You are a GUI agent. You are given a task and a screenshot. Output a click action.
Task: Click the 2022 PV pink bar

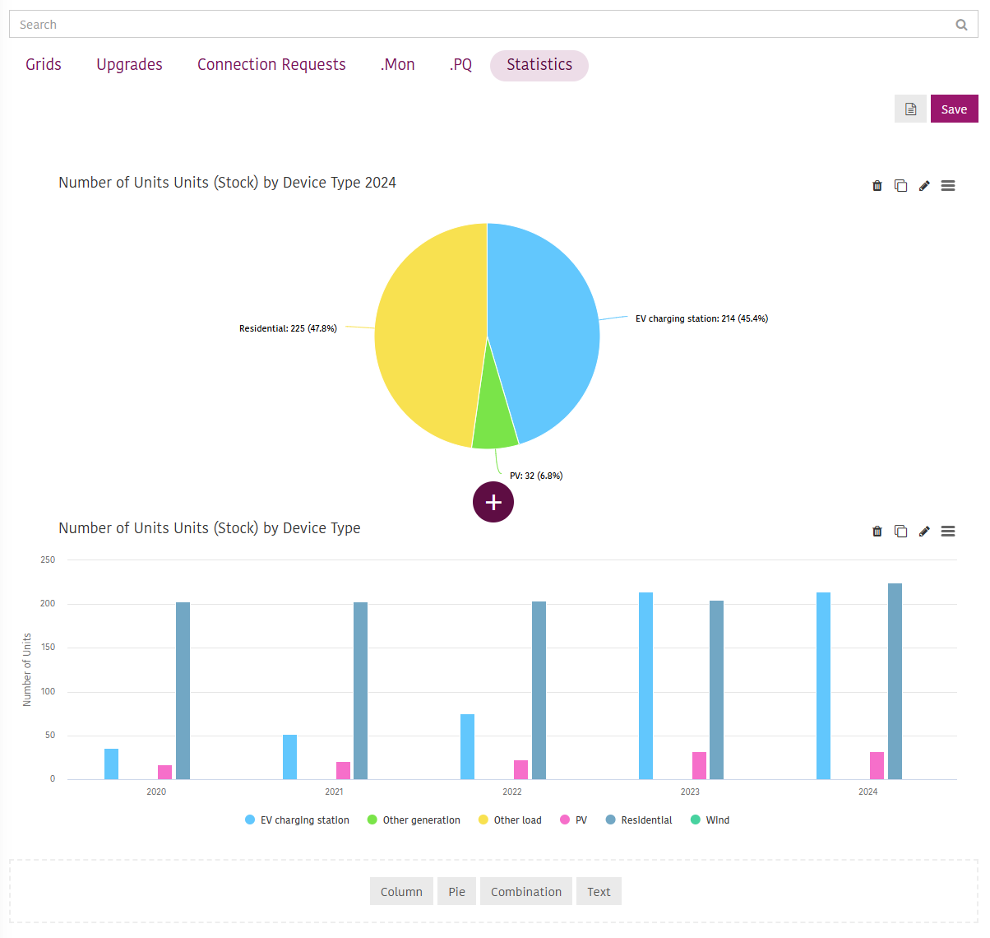[x=520, y=770]
